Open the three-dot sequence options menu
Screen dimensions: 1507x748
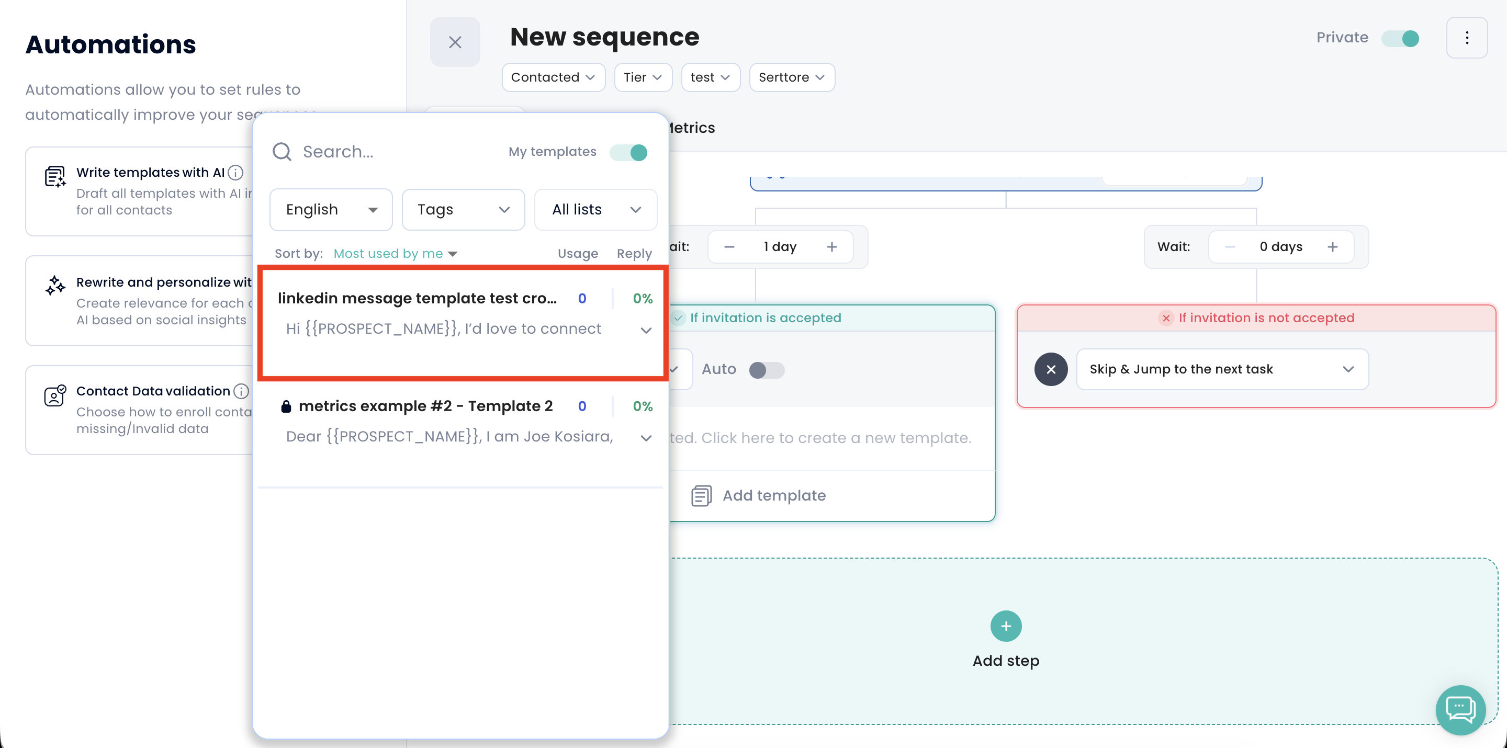pos(1467,39)
